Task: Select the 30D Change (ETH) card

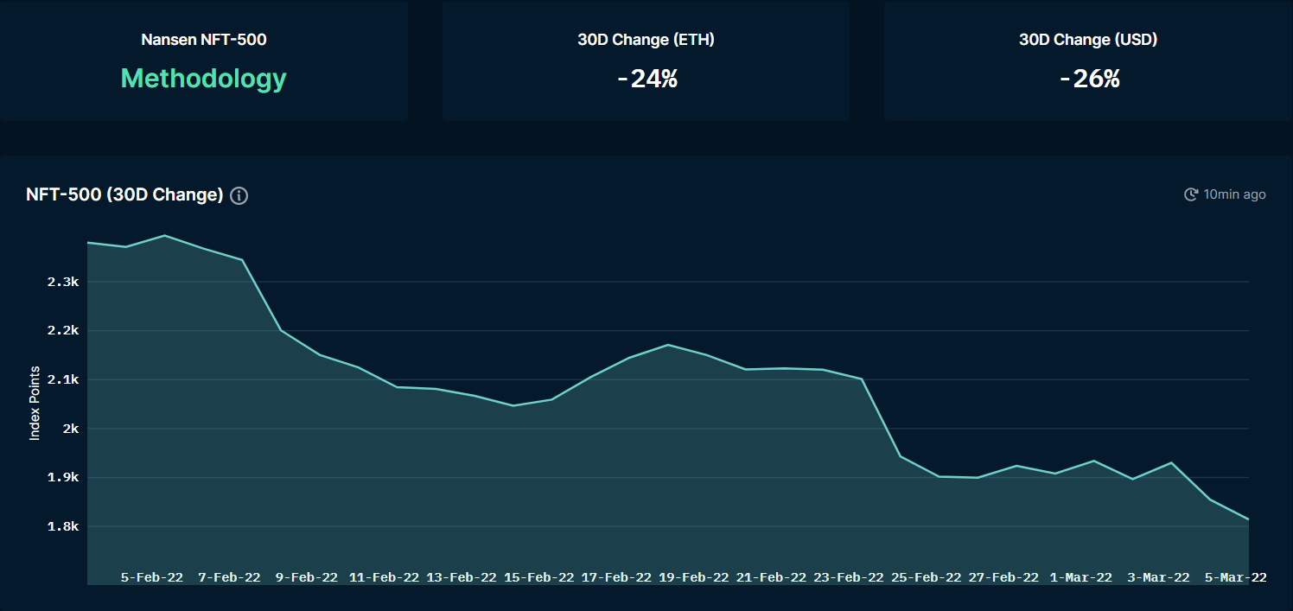Action: click(x=646, y=61)
